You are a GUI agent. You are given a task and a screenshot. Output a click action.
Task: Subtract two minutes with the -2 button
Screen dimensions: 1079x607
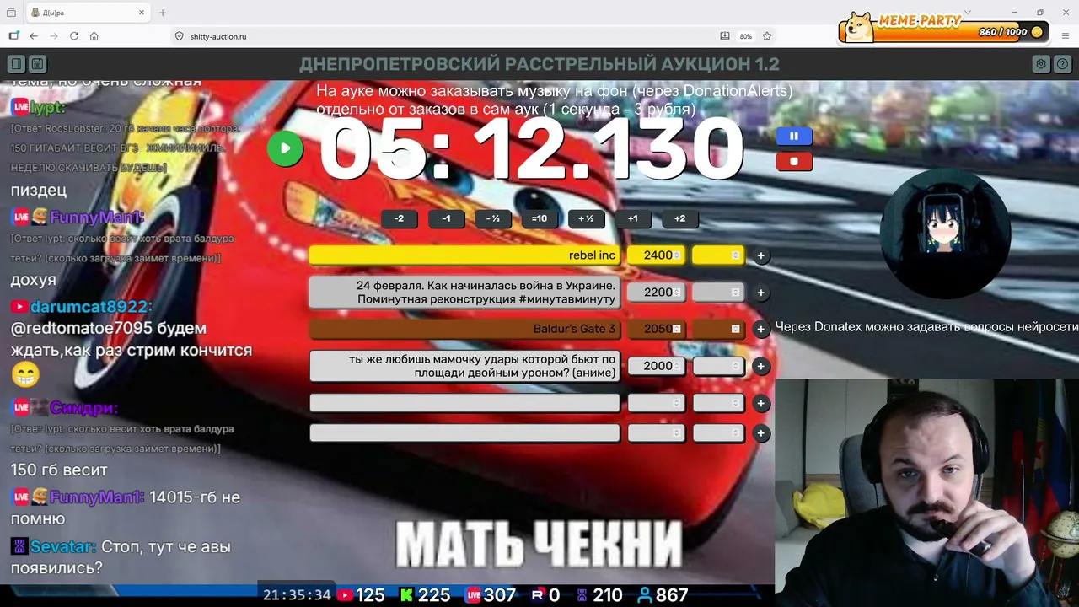coord(399,218)
